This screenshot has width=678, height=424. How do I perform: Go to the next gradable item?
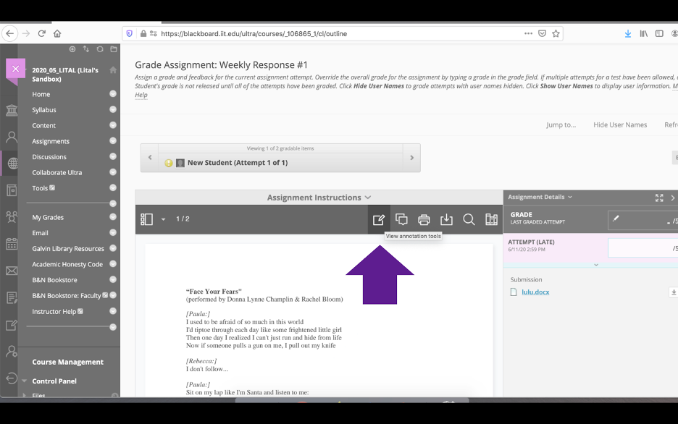[x=411, y=158]
